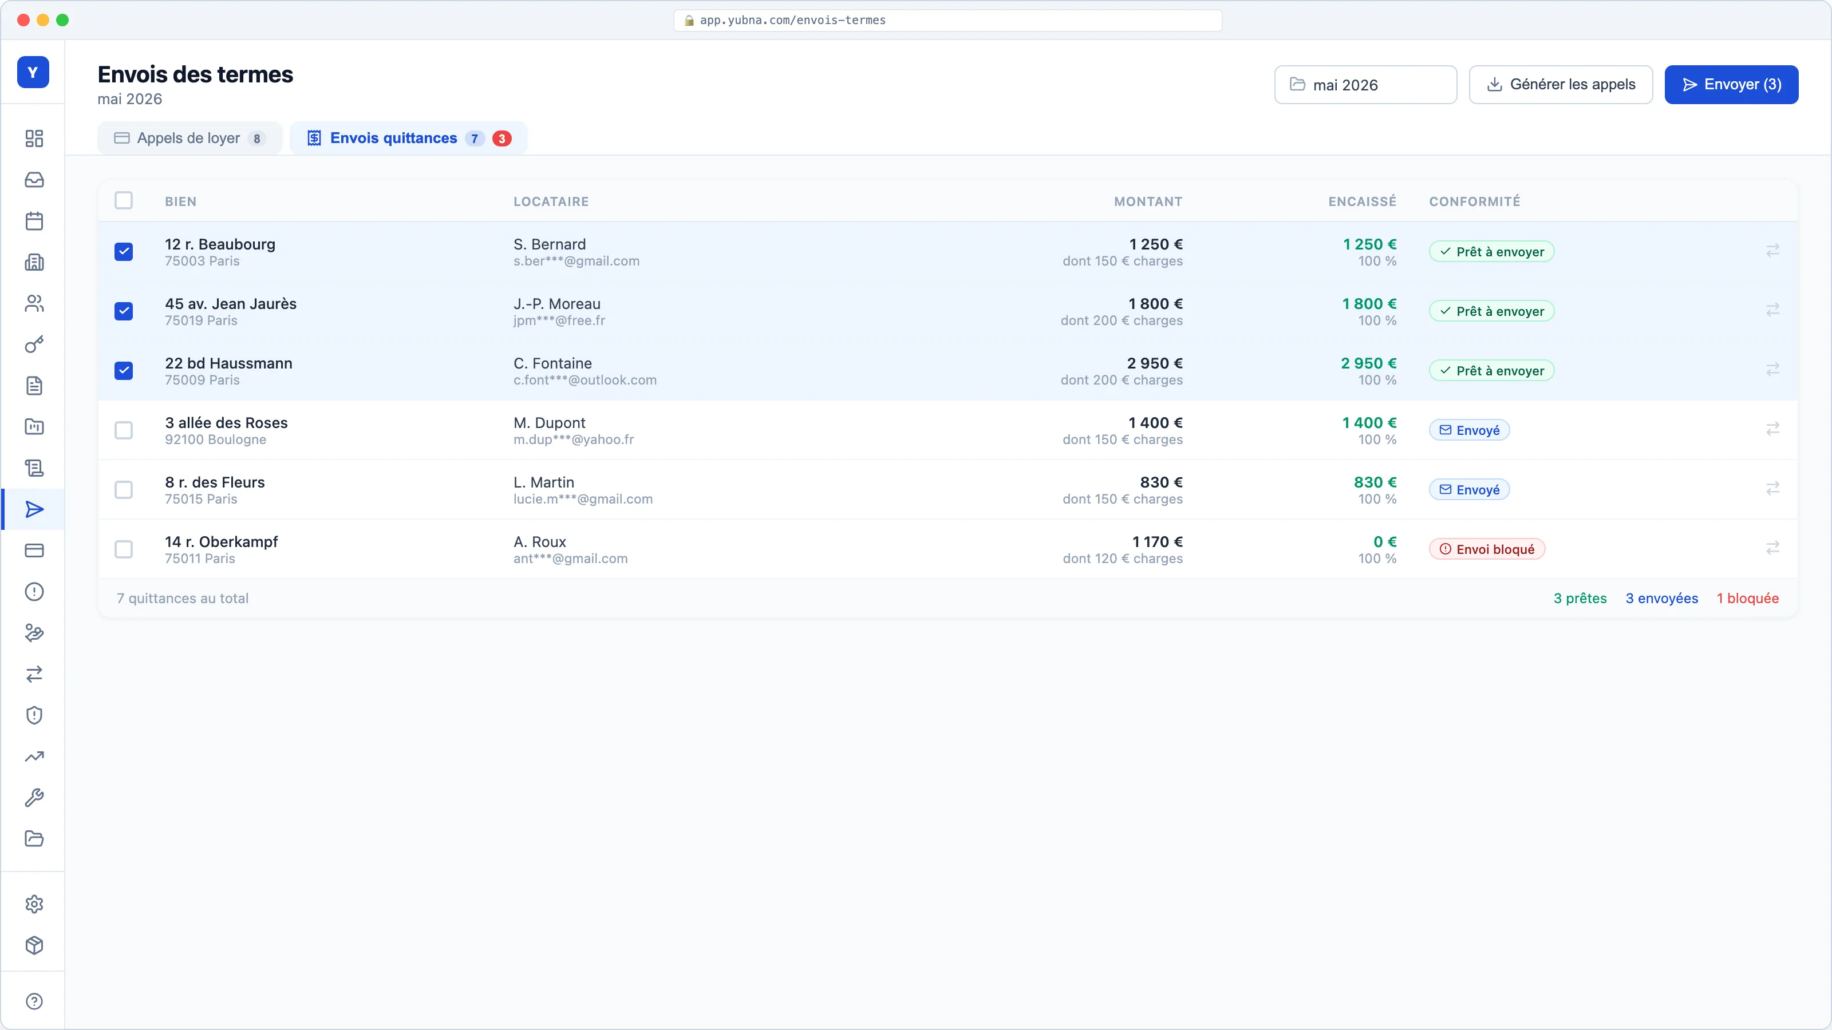Click the blue Y logo
The height and width of the screenshot is (1030, 1832).
33,72
